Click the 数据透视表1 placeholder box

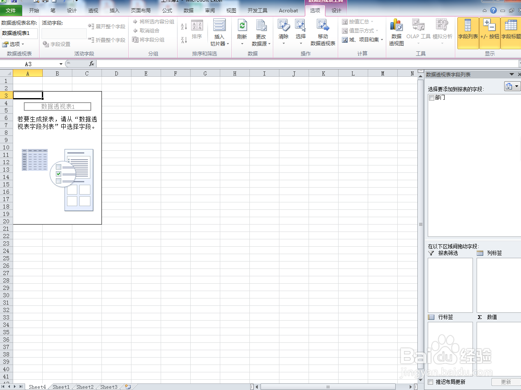coord(58,107)
